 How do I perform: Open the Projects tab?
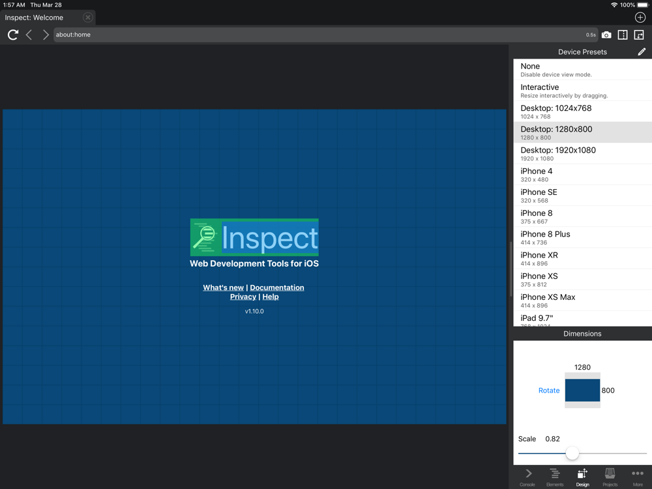click(610, 477)
